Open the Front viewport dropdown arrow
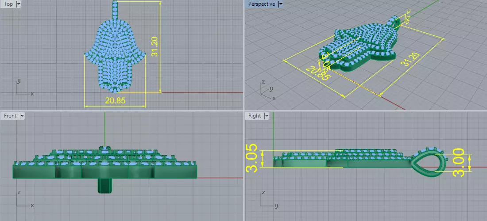Image resolution: width=487 pixels, height=221 pixels. point(22,116)
